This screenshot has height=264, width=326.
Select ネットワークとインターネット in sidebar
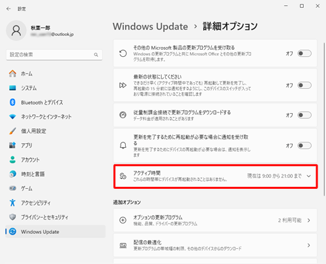pyautogui.click(x=55, y=116)
